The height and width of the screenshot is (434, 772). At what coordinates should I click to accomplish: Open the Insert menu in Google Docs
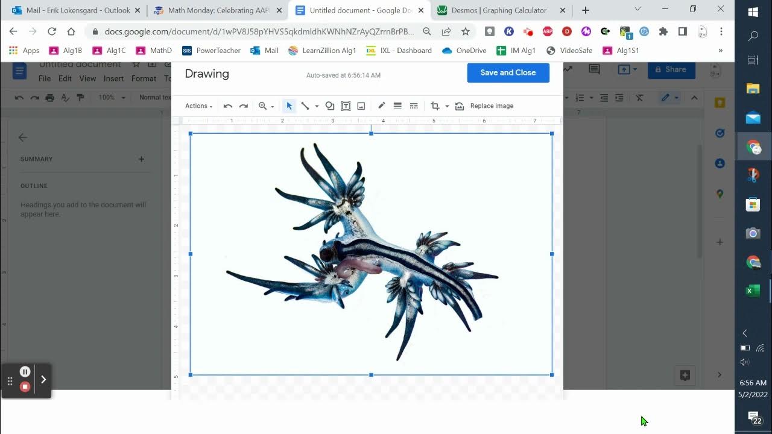113,78
